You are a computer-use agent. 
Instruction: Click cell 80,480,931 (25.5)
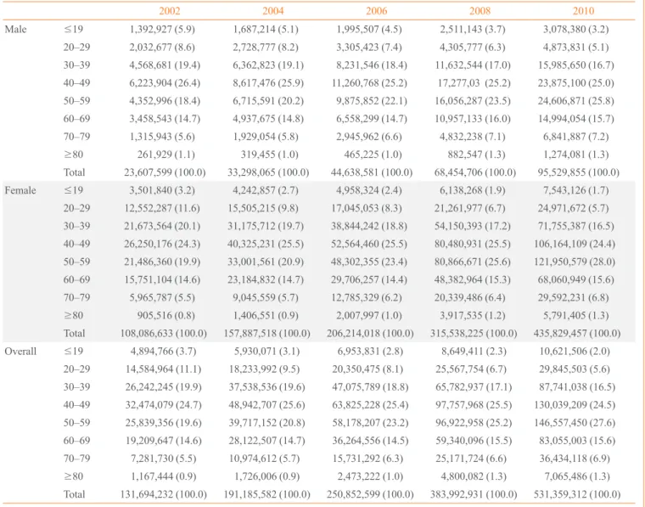472,244
